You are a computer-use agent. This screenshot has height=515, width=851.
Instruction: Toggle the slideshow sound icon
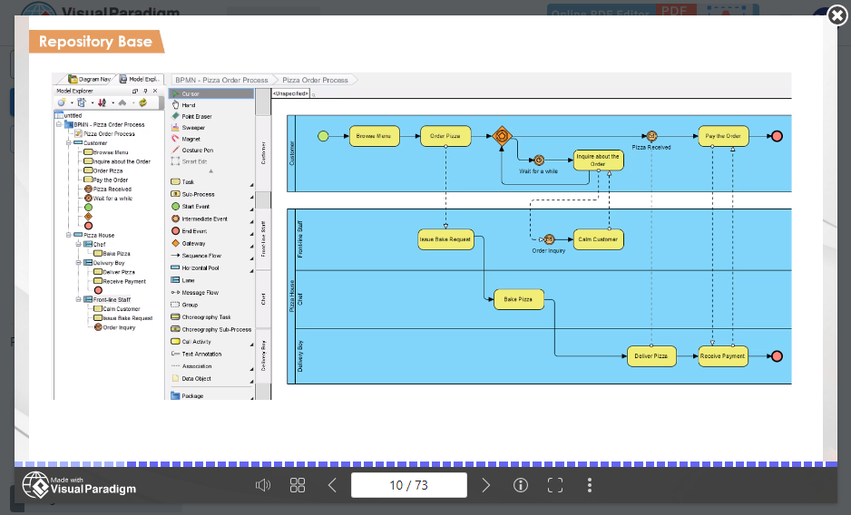pos(263,485)
